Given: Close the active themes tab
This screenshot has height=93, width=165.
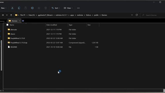Looking at the screenshot, I should [19, 21].
